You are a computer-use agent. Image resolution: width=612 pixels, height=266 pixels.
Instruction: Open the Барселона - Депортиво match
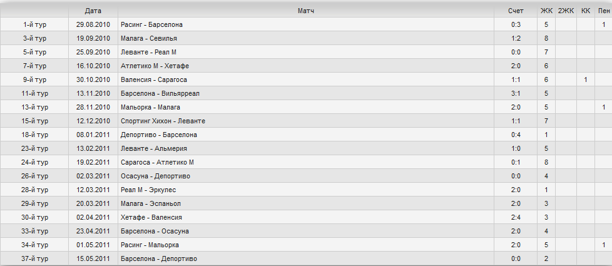159,258
